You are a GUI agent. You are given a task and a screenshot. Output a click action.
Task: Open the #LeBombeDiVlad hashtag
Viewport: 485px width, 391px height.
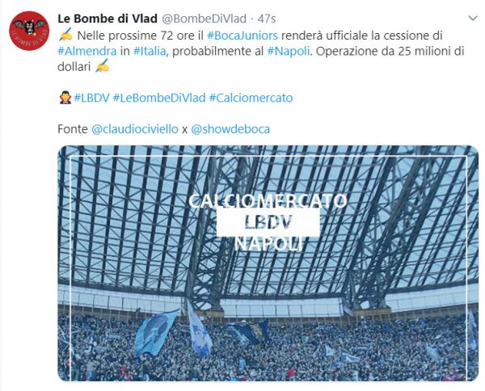(159, 98)
